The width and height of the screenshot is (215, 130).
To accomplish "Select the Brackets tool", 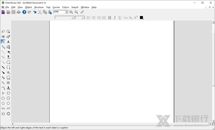I will pos(8,67).
